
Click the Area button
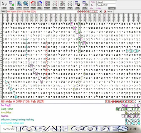(112, 8)
